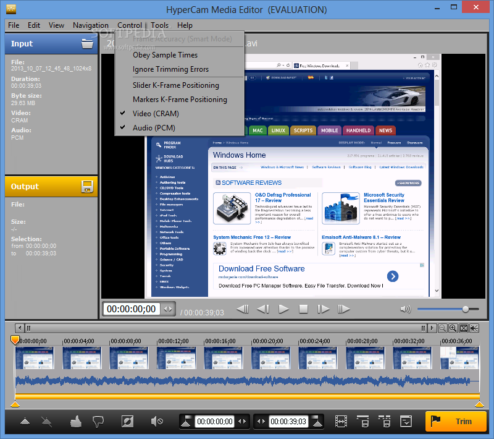Click current time position field
494x439 pixels.
(131, 309)
